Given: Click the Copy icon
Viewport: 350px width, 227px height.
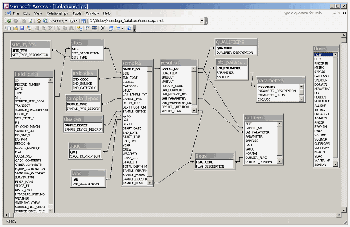Looking at the screenshot, I should click(65, 28).
